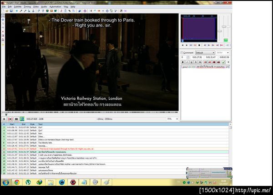This screenshot has width=273, height=195.
Task: Open uTorrent from the taskbar
Action: point(28,182)
